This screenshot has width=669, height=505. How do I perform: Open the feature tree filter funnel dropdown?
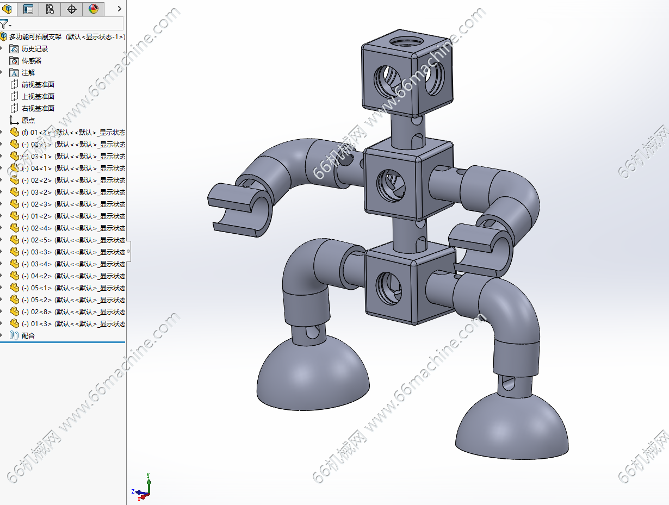(4, 24)
